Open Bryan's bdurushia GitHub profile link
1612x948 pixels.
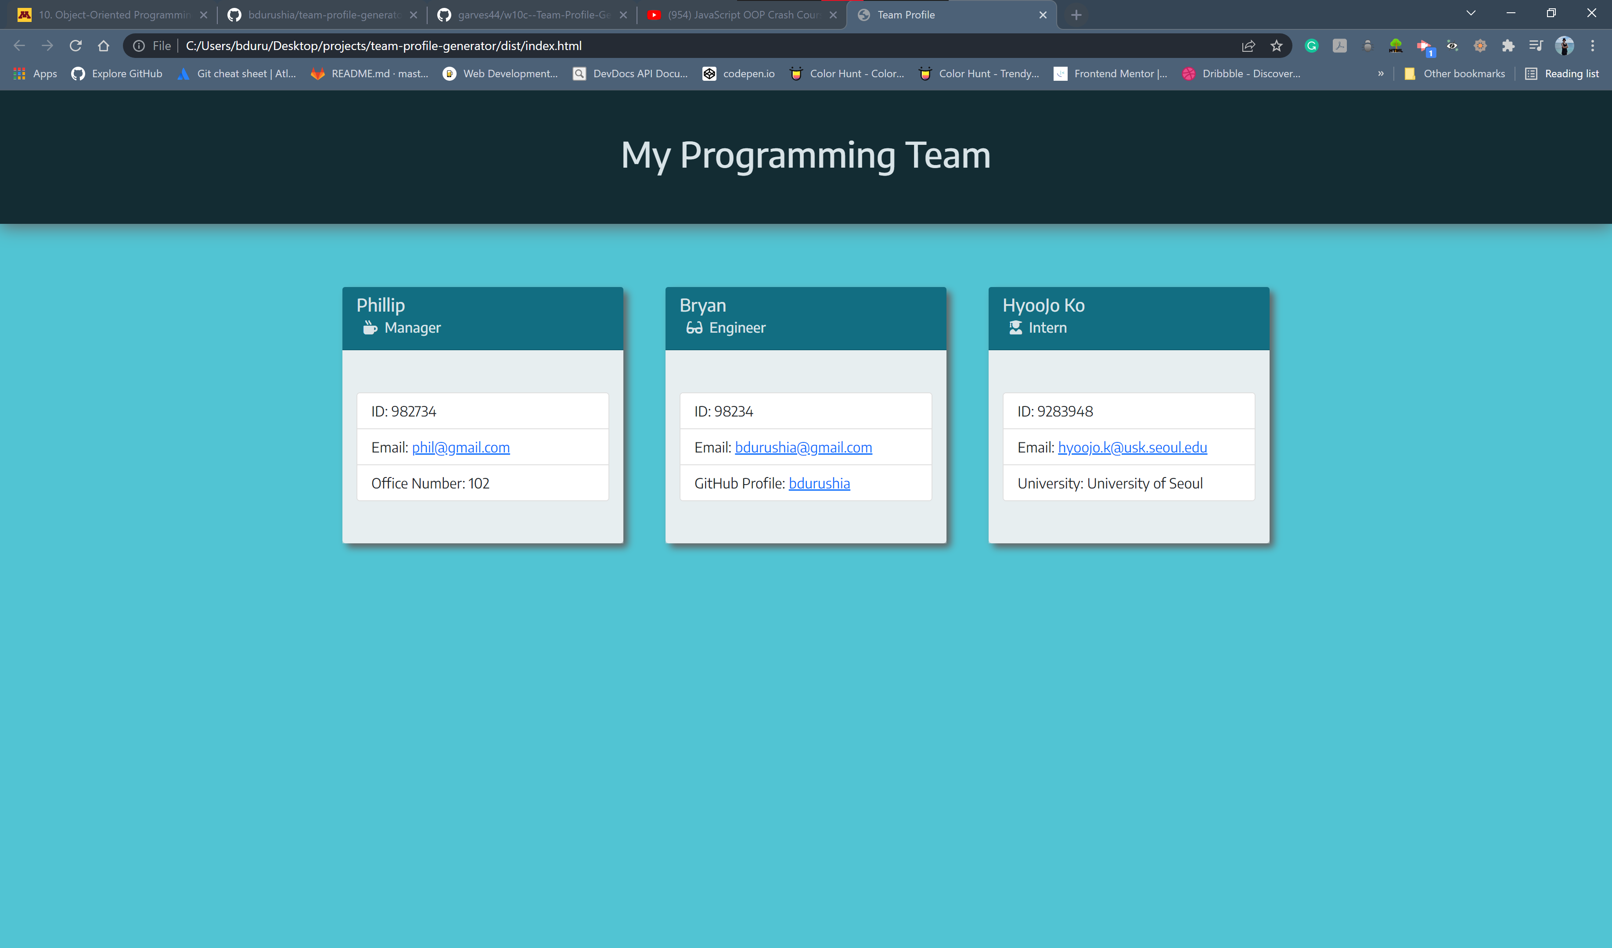820,483
